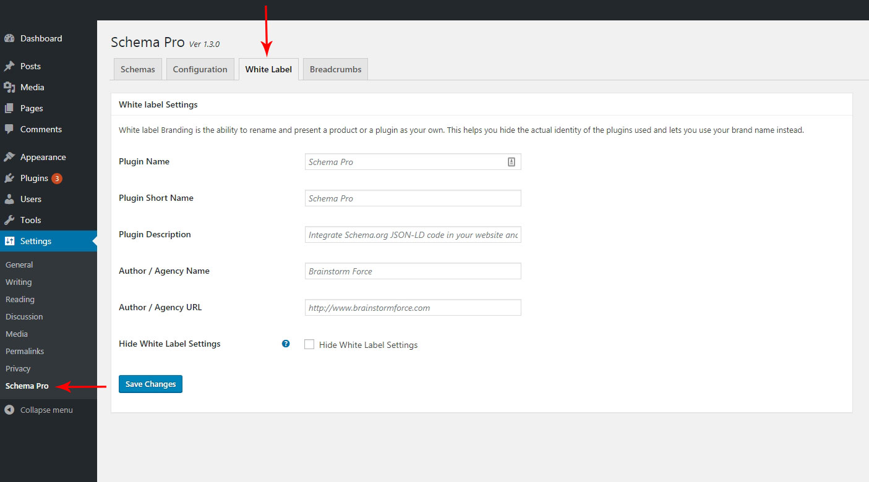This screenshot has width=869, height=482.
Task: Click the Comments speech bubble icon
Action: pyautogui.click(x=9, y=129)
